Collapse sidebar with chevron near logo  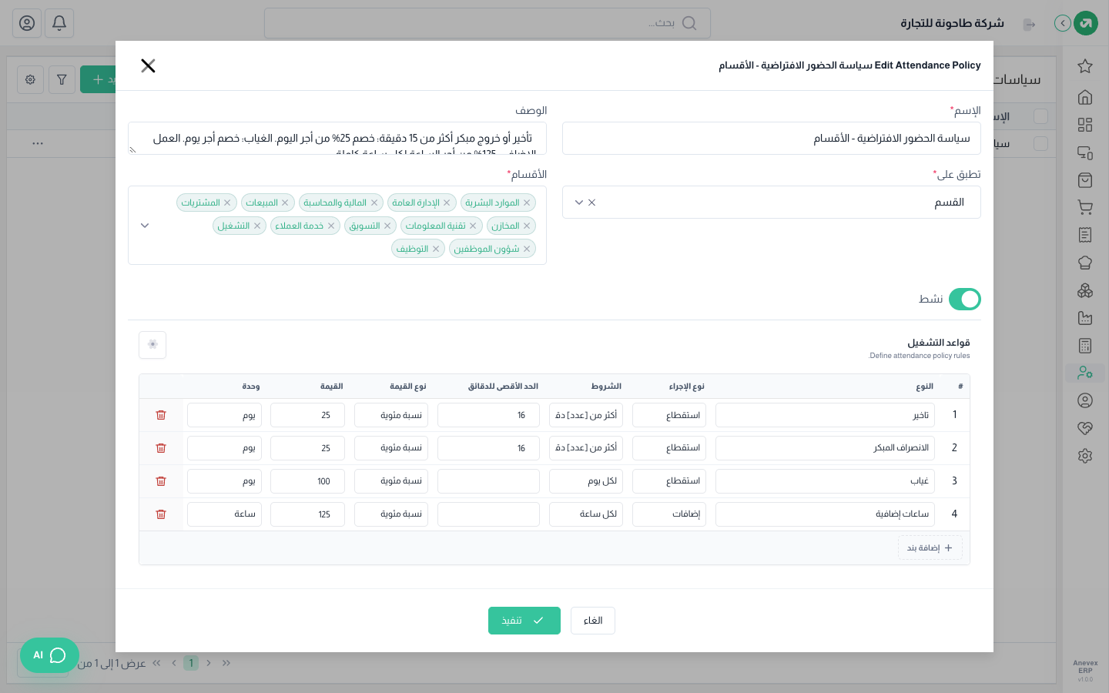(x=1063, y=23)
